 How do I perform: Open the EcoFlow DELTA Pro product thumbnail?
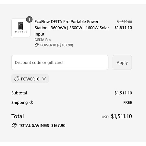click(x=21, y=28)
